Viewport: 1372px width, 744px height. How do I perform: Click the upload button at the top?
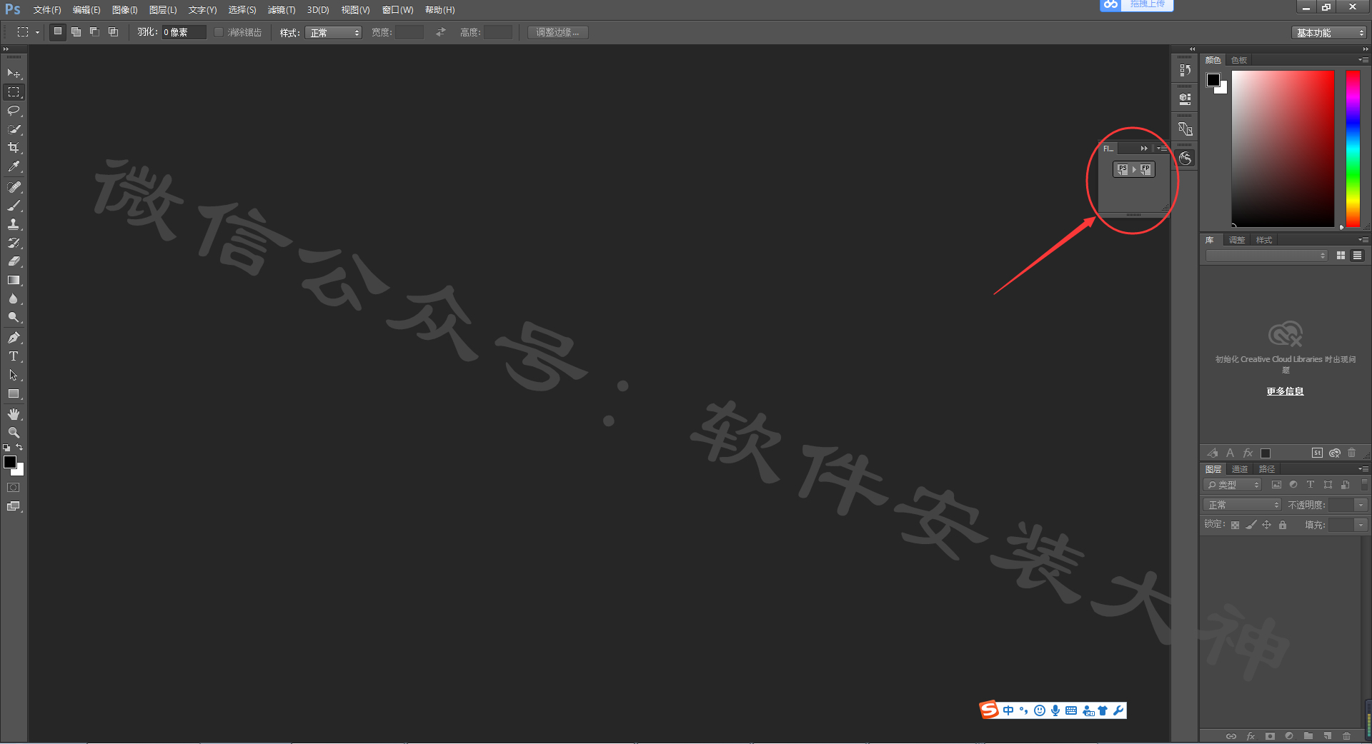[x=1137, y=4]
